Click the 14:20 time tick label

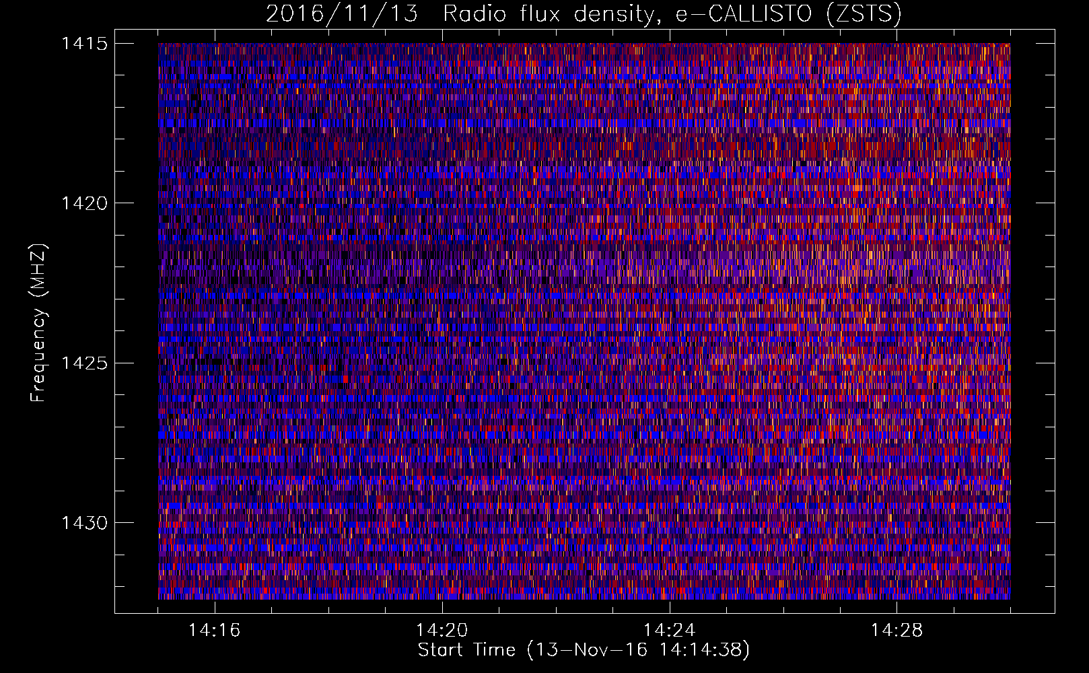coord(442,631)
